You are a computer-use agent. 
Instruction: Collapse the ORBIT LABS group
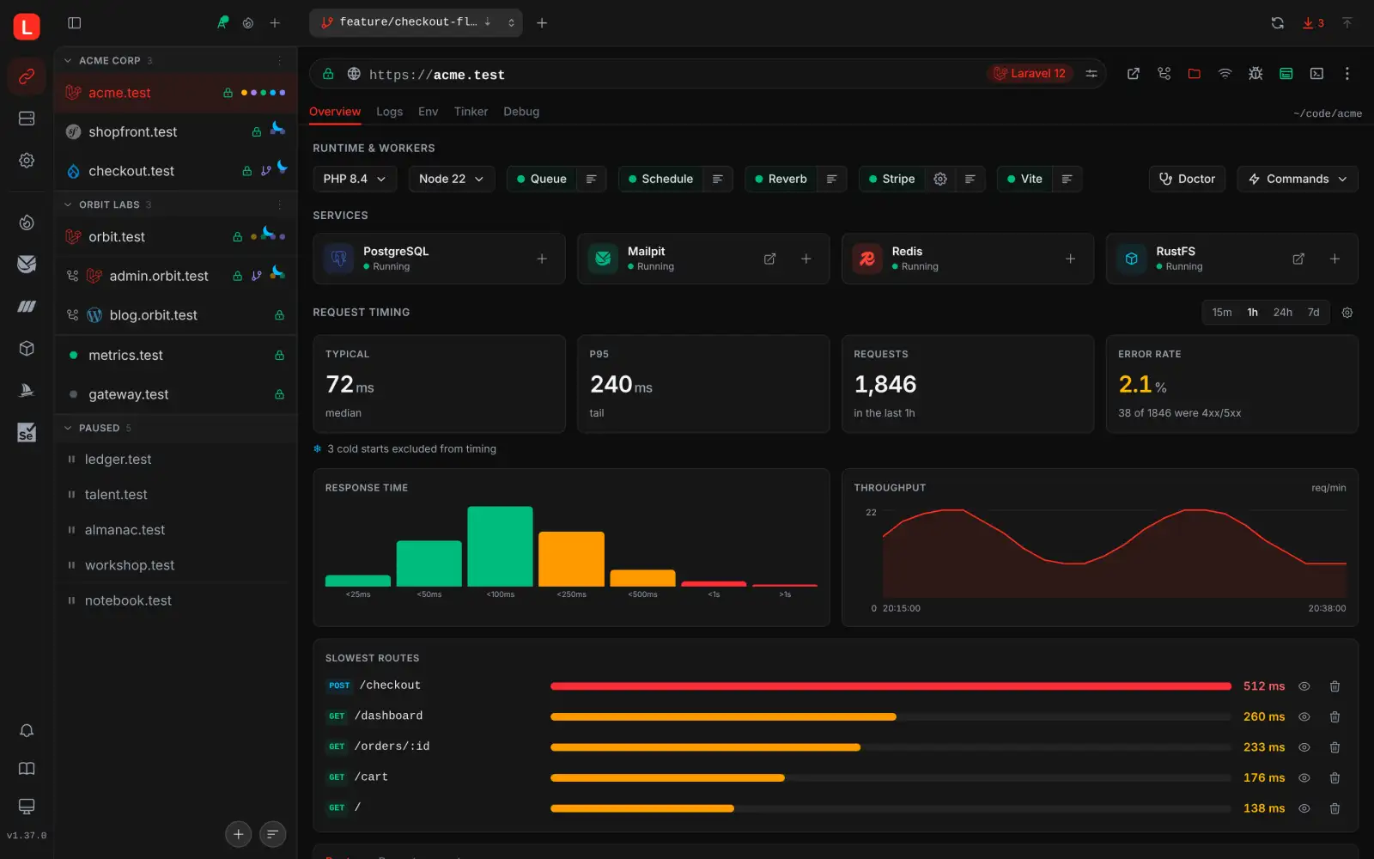[68, 204]
